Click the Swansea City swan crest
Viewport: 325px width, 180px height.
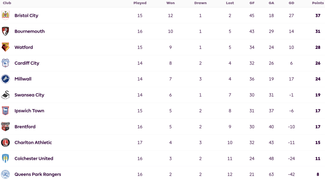pos(5,95)
